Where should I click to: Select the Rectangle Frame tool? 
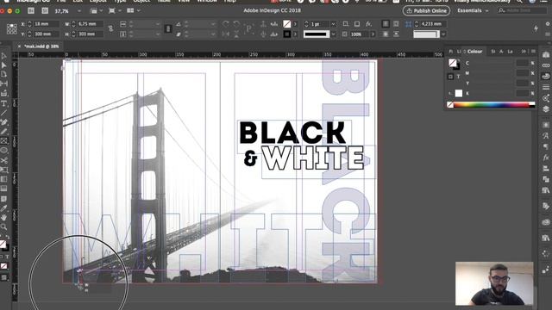tap(3, 141)
